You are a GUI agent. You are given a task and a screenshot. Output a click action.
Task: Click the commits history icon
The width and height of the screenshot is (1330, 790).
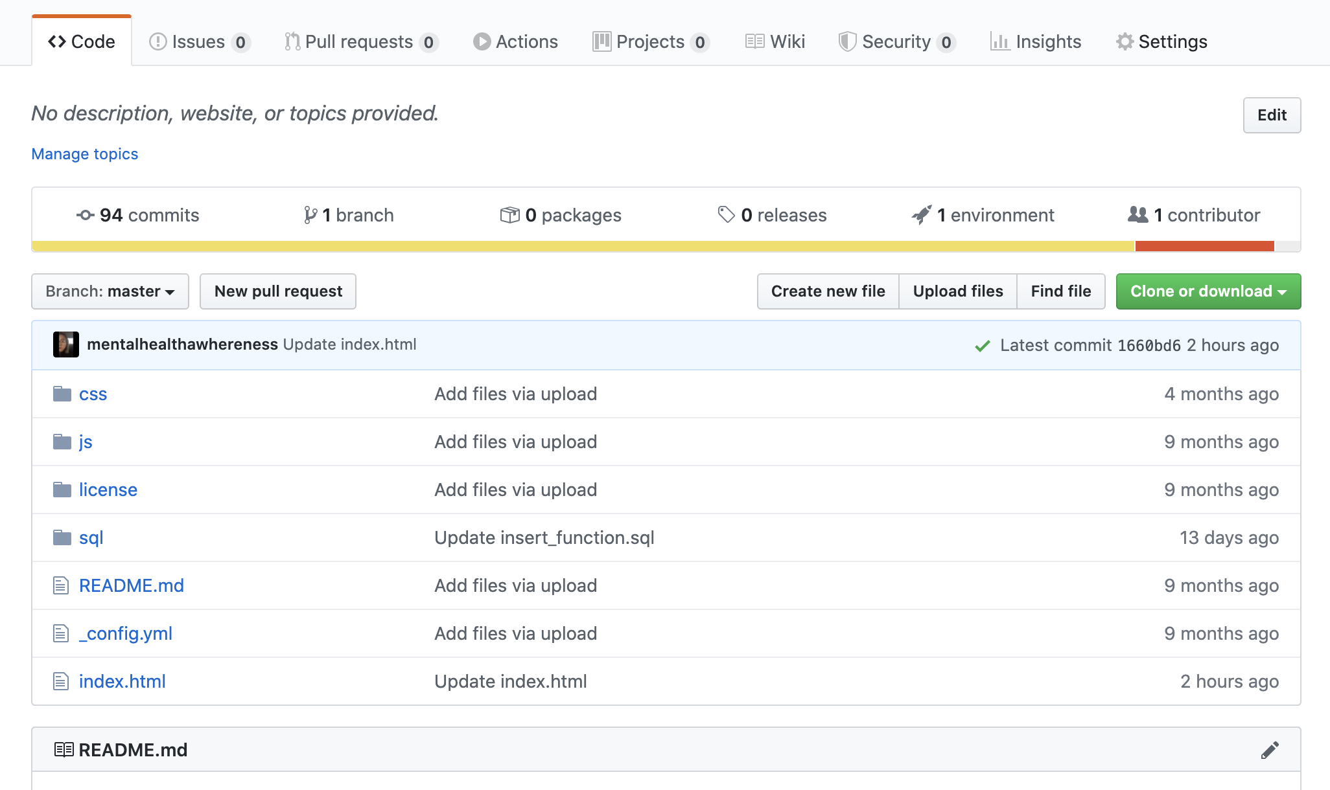[85, 215]
